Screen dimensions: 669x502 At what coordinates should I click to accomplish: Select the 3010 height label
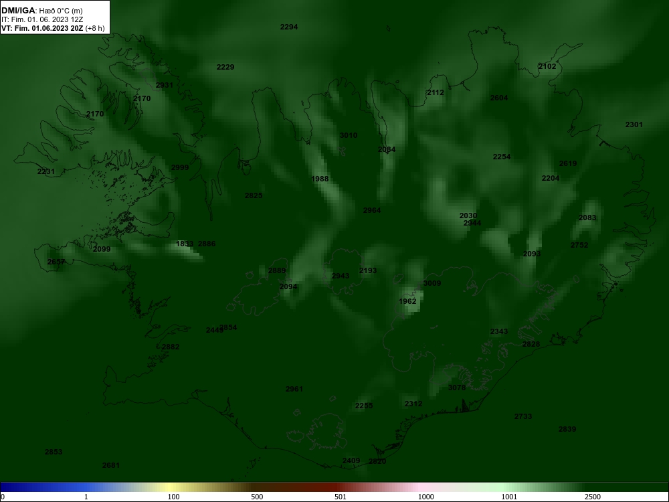pos(348,135)
